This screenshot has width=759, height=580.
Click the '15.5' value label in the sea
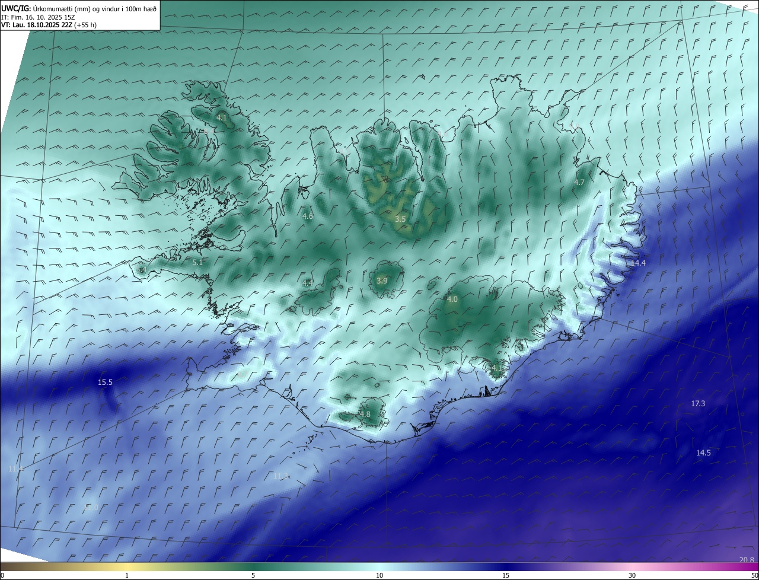(105, 383)
